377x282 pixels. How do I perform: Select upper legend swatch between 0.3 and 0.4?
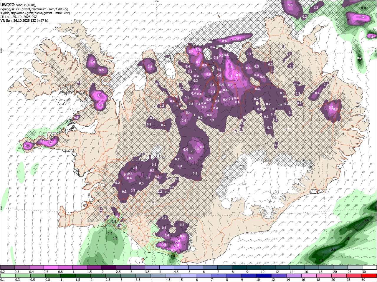point(22,268)
